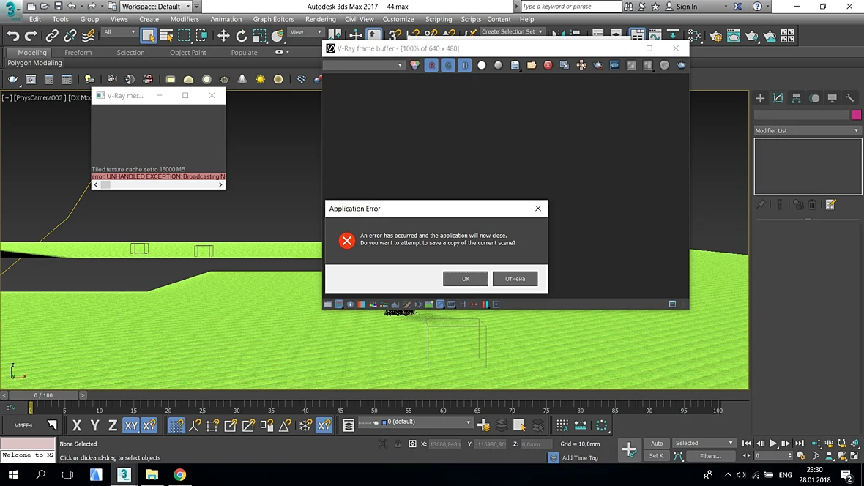Expand the Modifier List dropdown
Screen dimensions: 864x486
[x=807, y=130]
